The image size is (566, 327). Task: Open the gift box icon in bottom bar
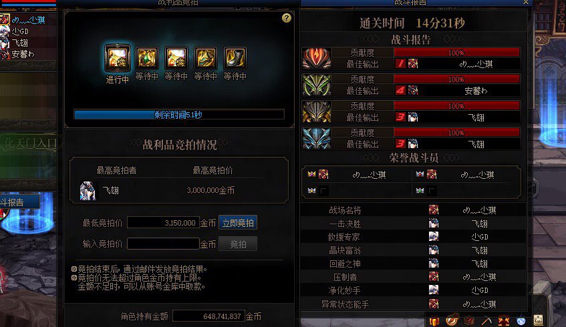pos(434,320)
